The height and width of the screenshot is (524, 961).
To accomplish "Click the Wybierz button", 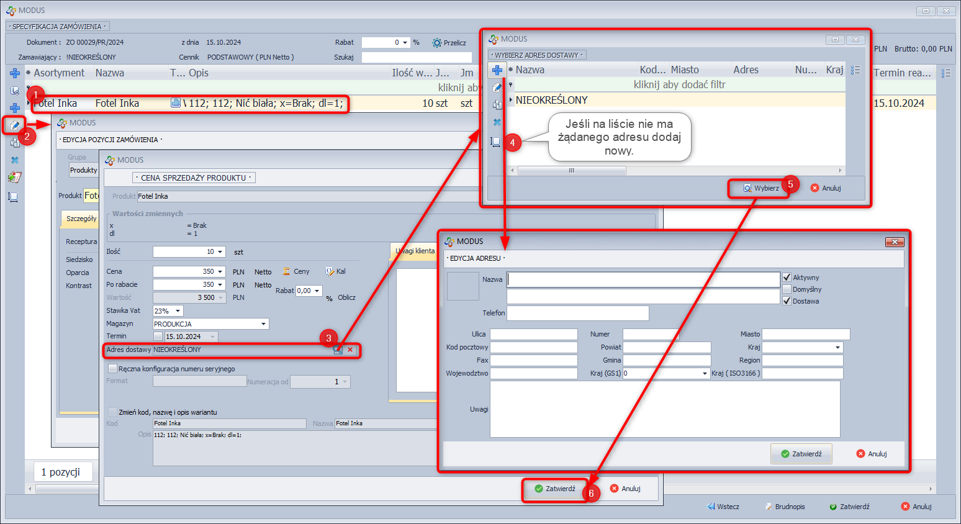I will pyautogui.click(x=761, y=188).
